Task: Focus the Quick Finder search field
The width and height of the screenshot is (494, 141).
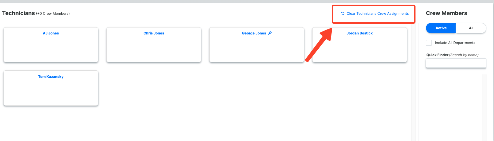Action: 456,63
